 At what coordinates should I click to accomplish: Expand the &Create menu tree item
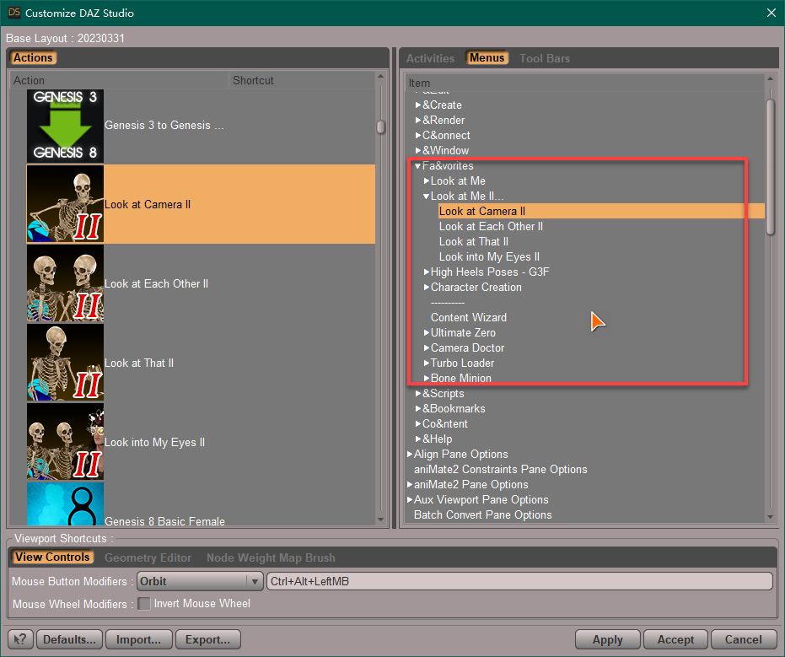418,105
